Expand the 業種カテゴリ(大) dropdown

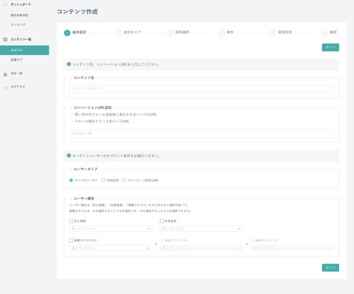(x=111, y=248)
